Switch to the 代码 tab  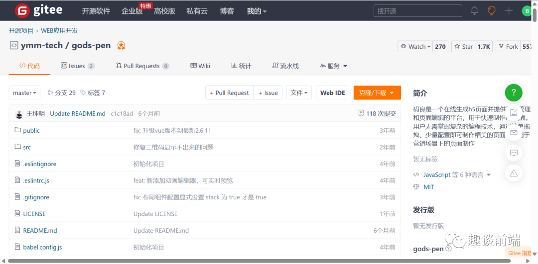(29, 66)
